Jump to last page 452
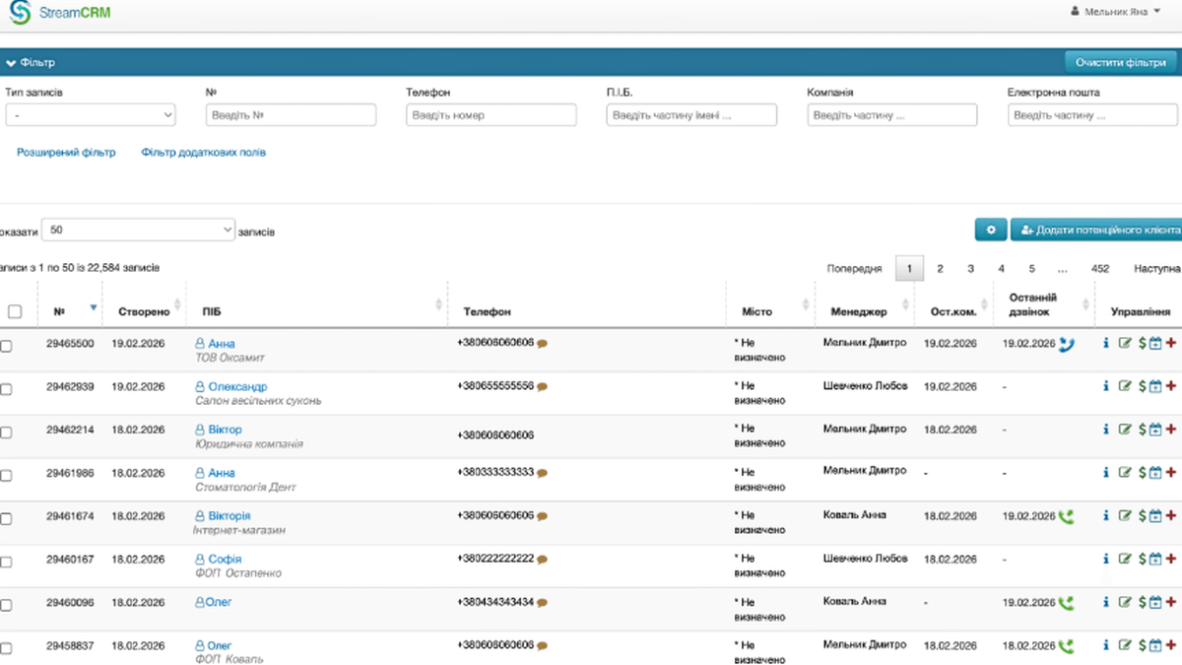The image size is (1182, 665). tap(1100, 268)
